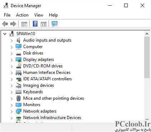The image size is (151, 132).
Task: Open the blue Help question-mark toolbar icon
Action: pyautogui.click(x=35, y=24)
